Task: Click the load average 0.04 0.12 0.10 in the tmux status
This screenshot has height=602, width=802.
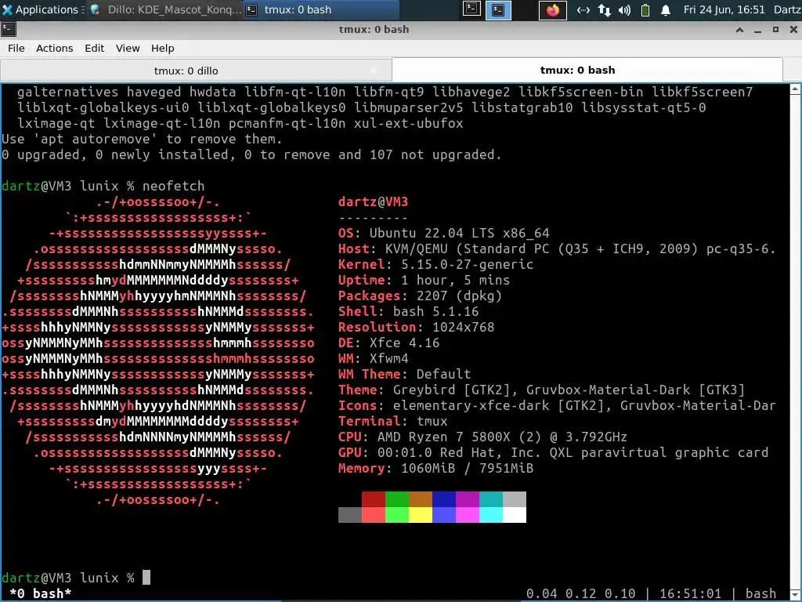Action: (x=580, y=593)
